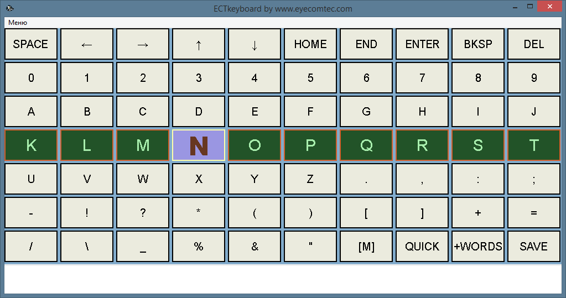Select the down arrow key
This screenshot has height=298, width=566.
point(255,44)
